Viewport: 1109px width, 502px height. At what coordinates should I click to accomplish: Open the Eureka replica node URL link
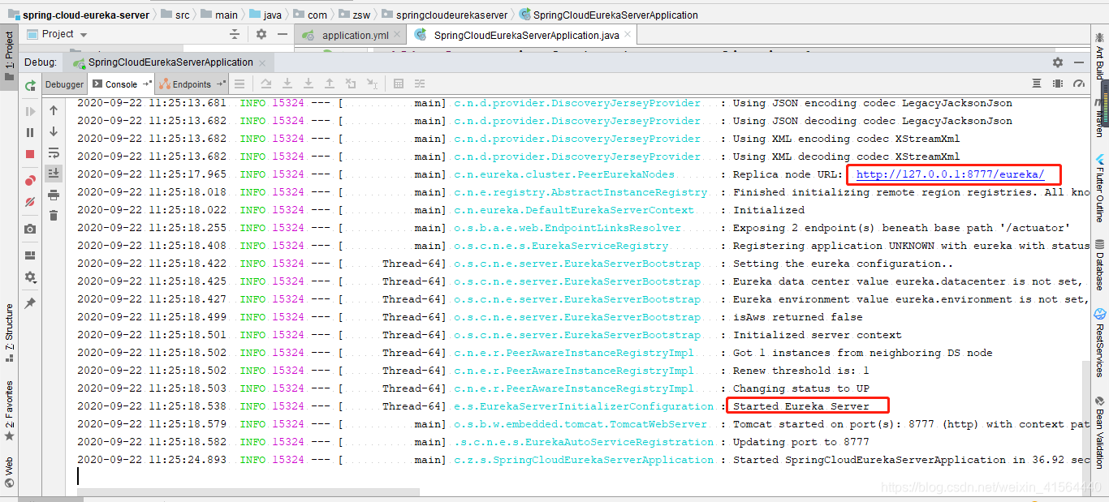pos(951,174)
